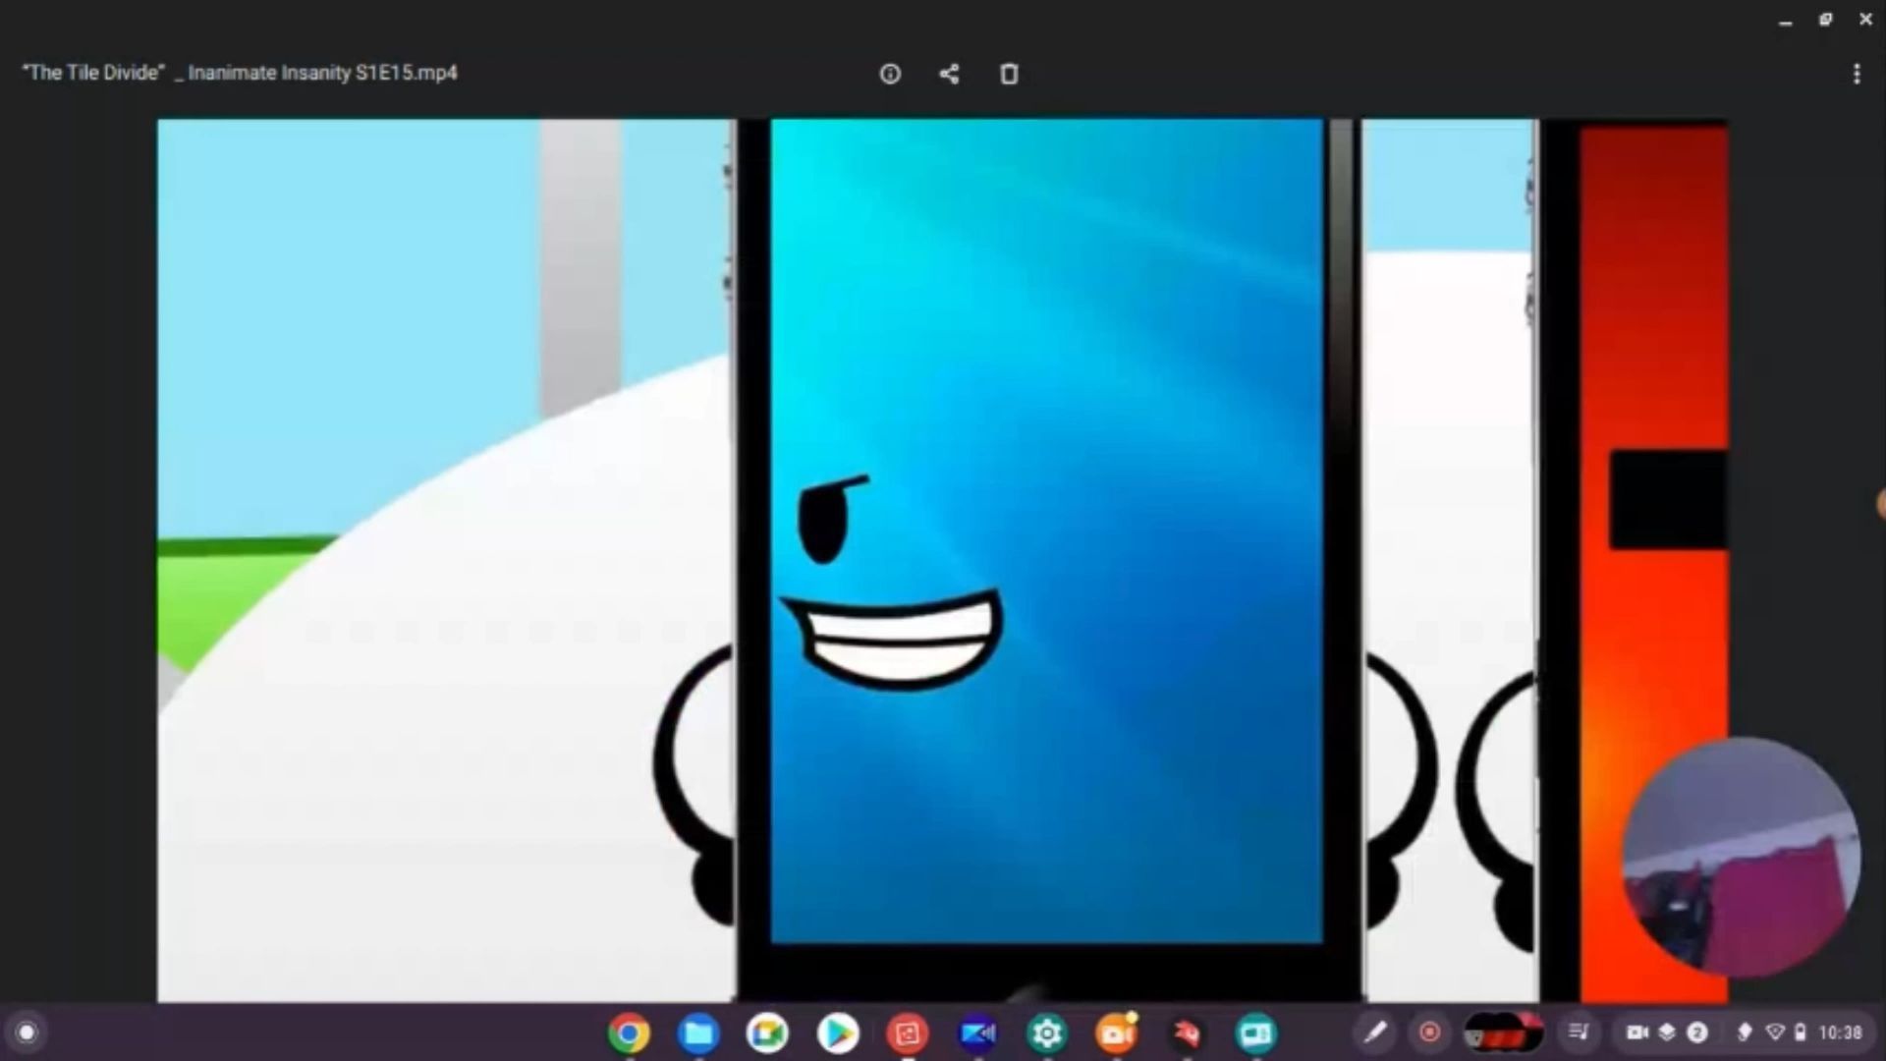The width and height of the screenshot is (1886, 1061).
Task: Open the Settings gear on shelf
Action: click(x=1047, y=1033)
